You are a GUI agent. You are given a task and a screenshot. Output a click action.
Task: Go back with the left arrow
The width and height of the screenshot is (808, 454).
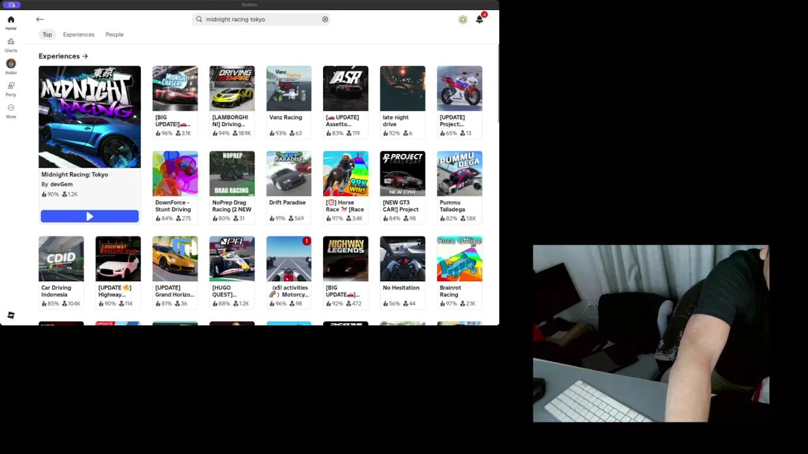40,20
